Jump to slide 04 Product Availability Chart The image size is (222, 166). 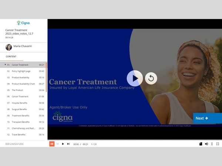pyautogui.click(x=23, y=84)
